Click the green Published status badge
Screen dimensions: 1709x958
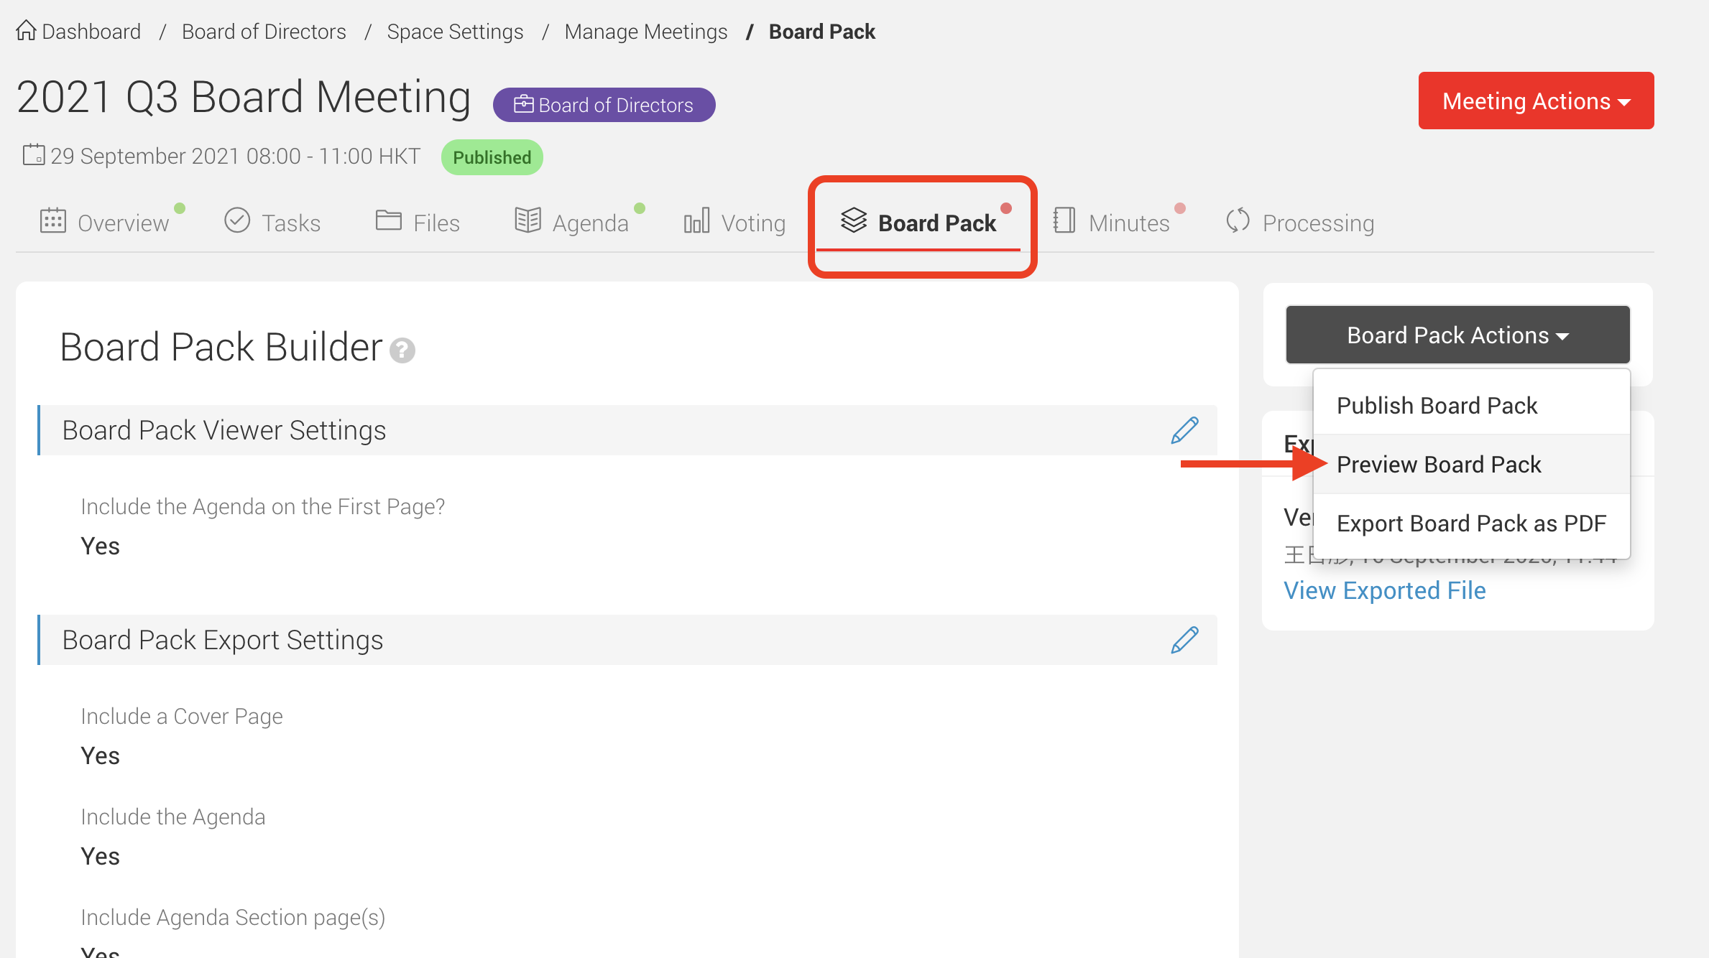[492, 157]
